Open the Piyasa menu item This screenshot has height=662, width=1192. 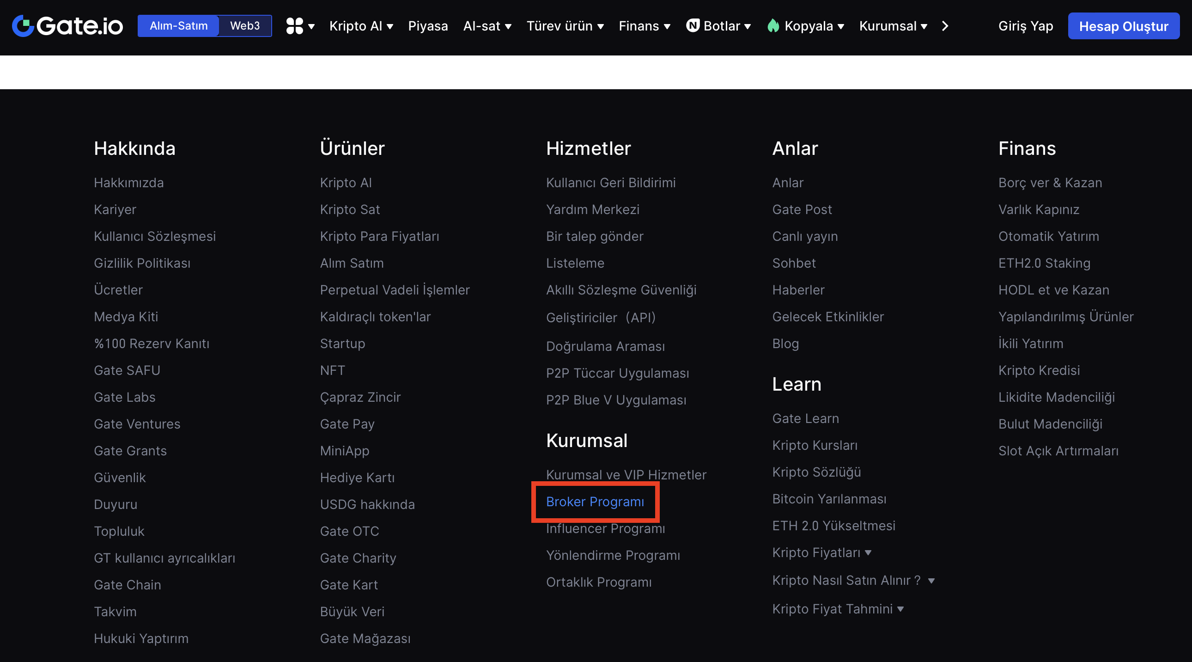click(x=427, y=26)
